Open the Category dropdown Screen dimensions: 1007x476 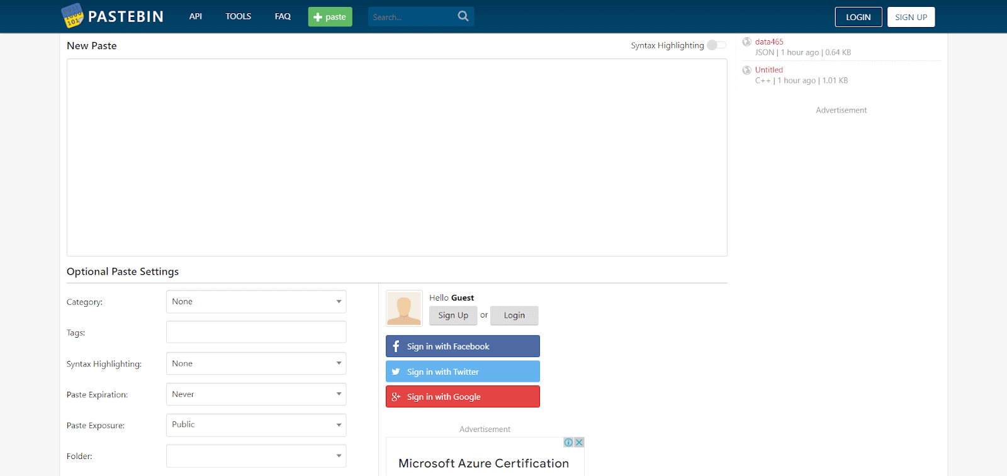256,302
